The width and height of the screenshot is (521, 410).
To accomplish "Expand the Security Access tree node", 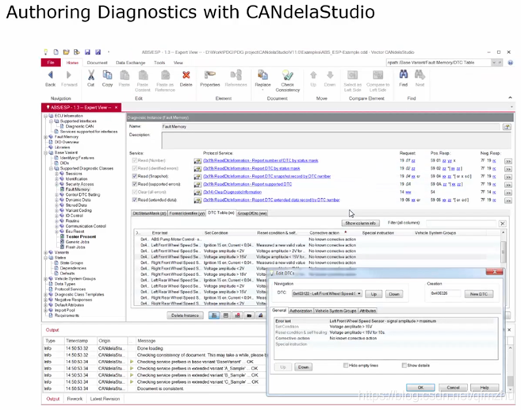I will click(56, 184).
